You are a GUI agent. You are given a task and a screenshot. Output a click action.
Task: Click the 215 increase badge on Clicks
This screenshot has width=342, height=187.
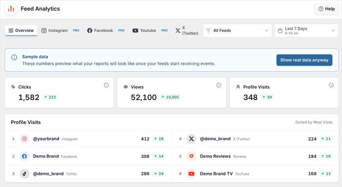coord(50,97)
